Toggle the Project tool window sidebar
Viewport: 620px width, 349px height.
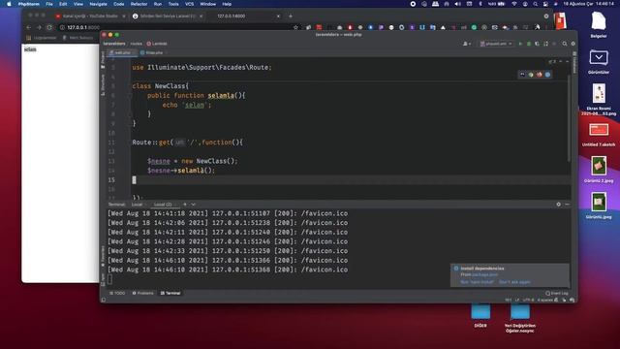click(x=104, y=59)
